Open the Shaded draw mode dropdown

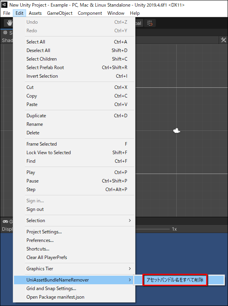point(7,40)
